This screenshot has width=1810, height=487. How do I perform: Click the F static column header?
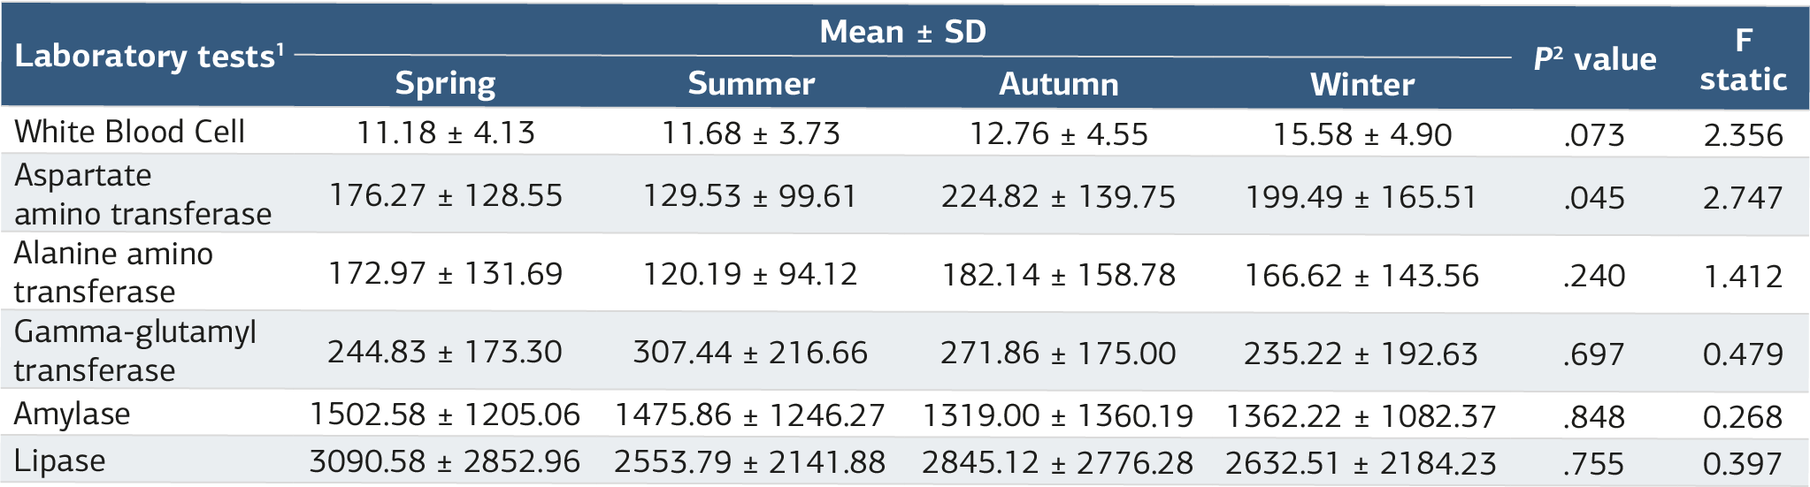[1743, 59]
